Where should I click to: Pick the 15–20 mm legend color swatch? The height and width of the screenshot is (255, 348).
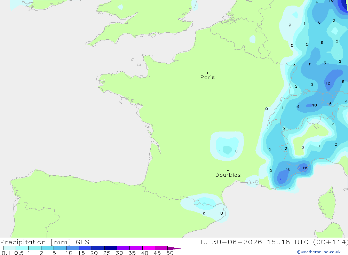click(85, 248)
